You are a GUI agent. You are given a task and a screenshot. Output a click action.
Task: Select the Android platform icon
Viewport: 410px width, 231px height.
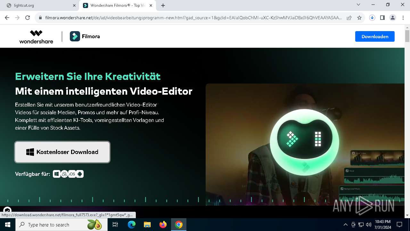point(80,174)
